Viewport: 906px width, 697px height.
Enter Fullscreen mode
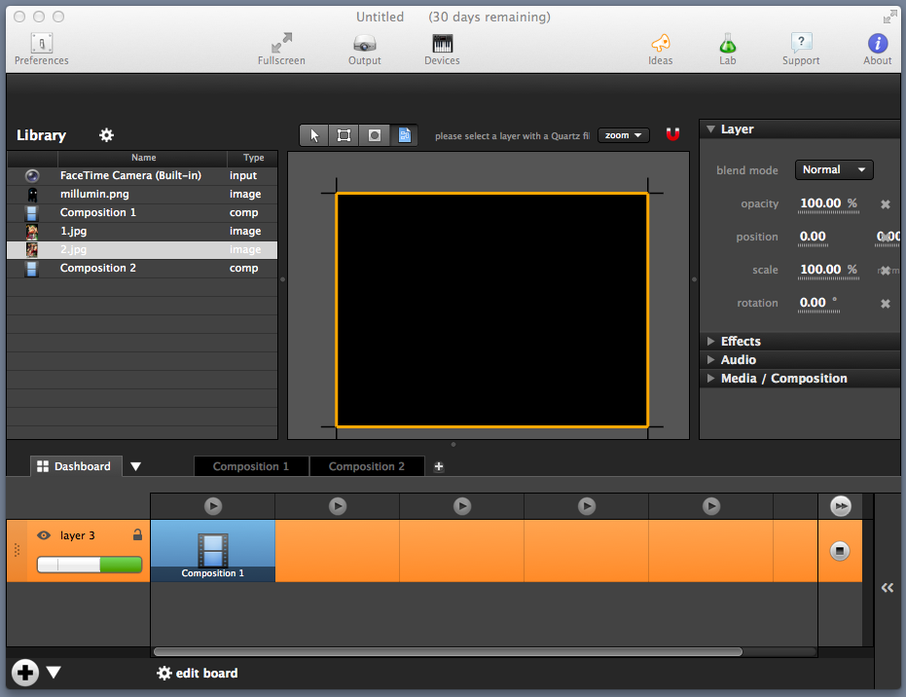281,49
